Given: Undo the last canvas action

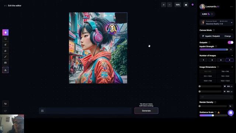Looking at the screenshot, I should pos(6,104).
